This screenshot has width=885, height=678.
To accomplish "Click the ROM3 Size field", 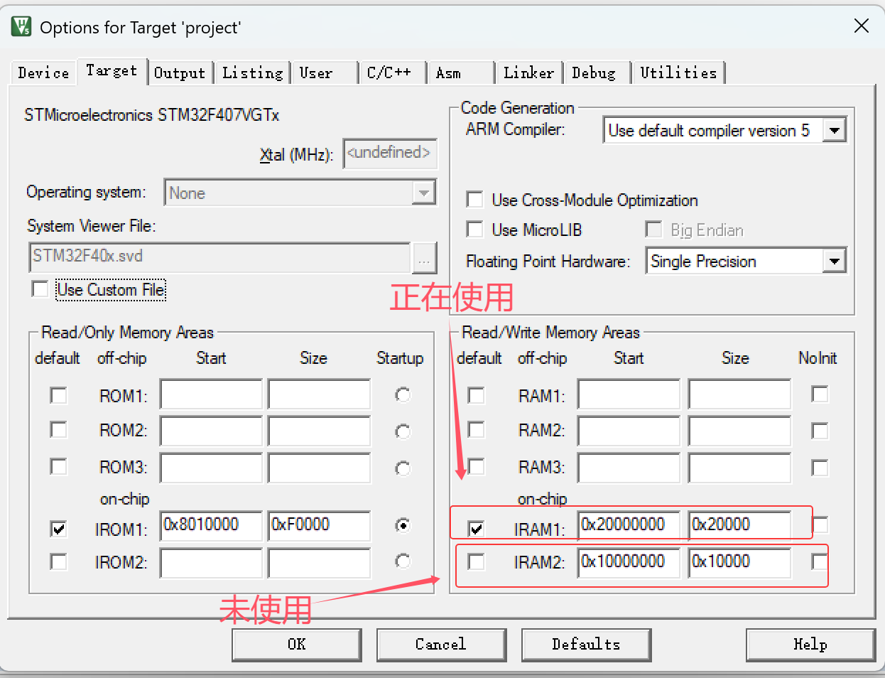I will (319, 468).
